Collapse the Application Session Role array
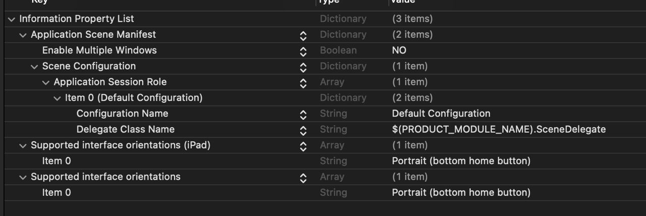Viewport: 646px width, 216px height. pyautogui.click(x=46, y=82)
